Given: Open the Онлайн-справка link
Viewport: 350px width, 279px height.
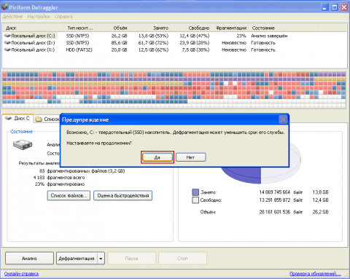Looking at the screenshot, I should coord(21,274).
